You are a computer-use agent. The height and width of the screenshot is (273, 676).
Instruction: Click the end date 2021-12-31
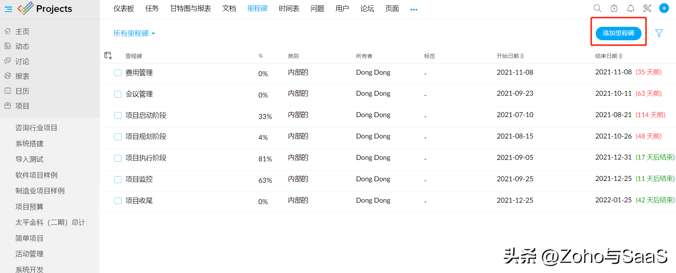point(614,157)
